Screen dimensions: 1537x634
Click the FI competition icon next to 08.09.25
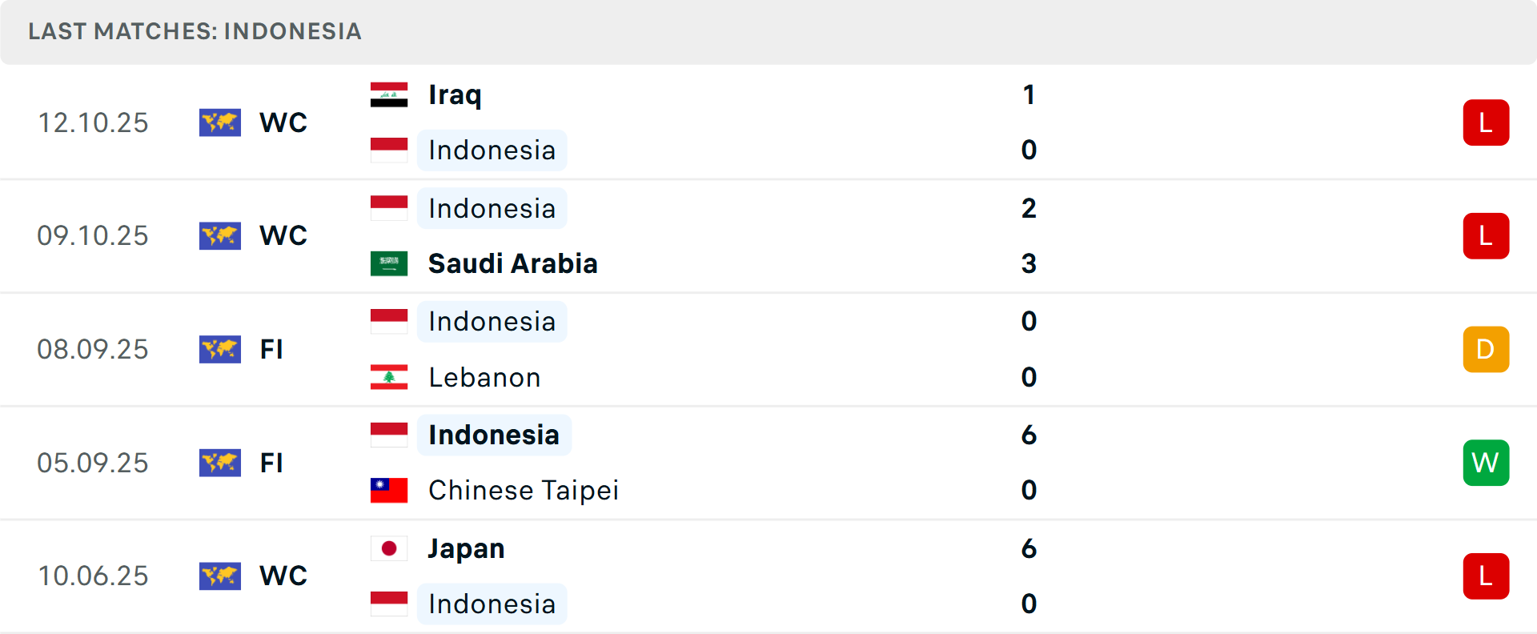pos(220,349)
